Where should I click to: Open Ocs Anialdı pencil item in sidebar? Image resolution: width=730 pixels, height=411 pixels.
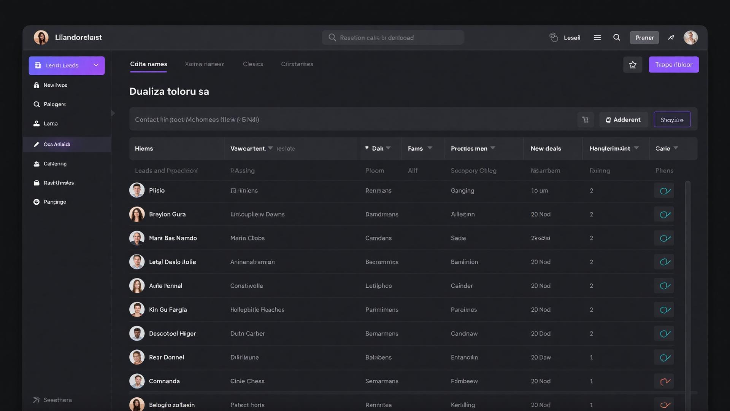click(x=57, y=145)
